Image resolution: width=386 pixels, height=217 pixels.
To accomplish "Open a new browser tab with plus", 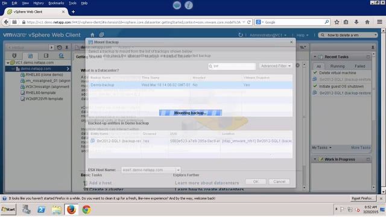I will [x=73, y=12].
